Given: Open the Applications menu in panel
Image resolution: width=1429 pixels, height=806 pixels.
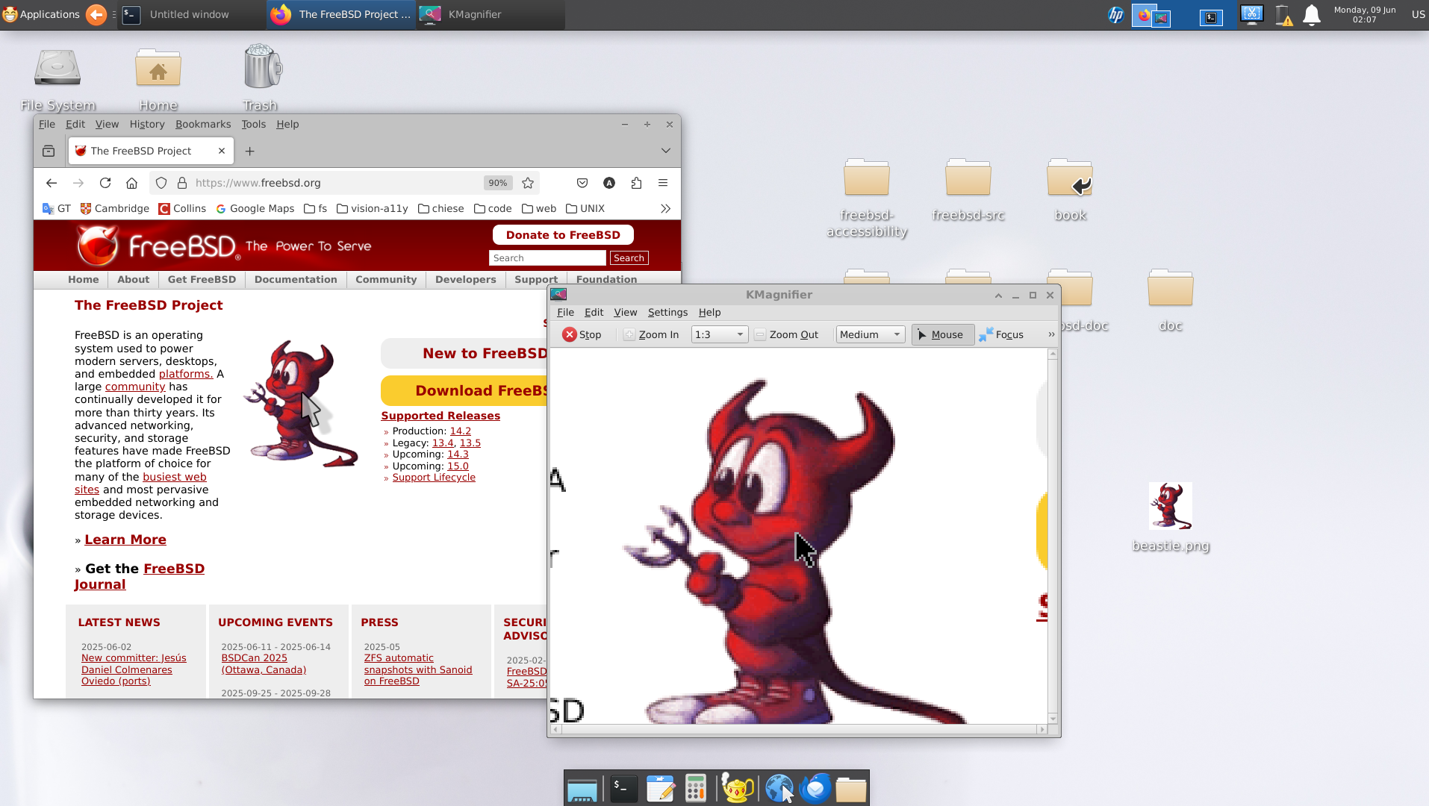Looking at the screenshot, I should tap(41, 14).
